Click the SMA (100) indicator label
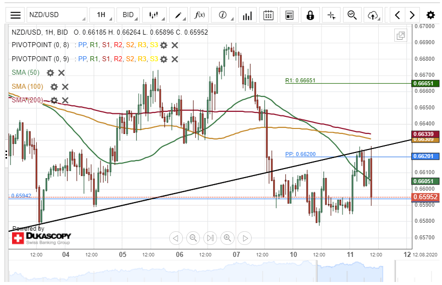 click(x=27, y=86)
